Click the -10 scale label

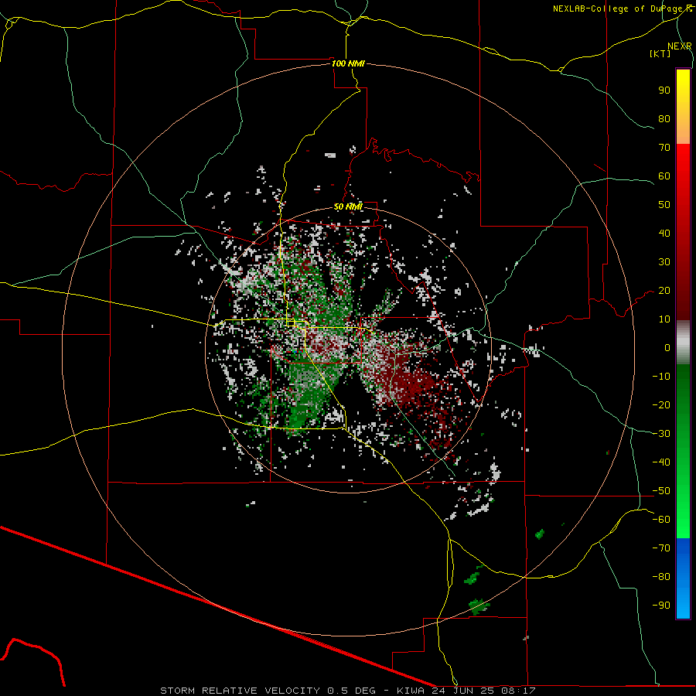[661, 377]
